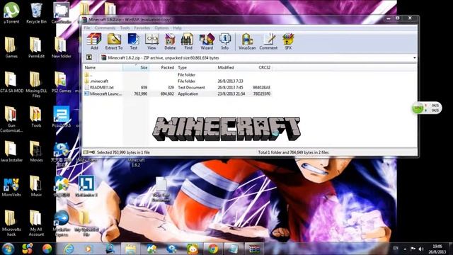Run the Test archive tool
Image resolution: width=453 pixels, height=255 pixels.
point(134,42)
